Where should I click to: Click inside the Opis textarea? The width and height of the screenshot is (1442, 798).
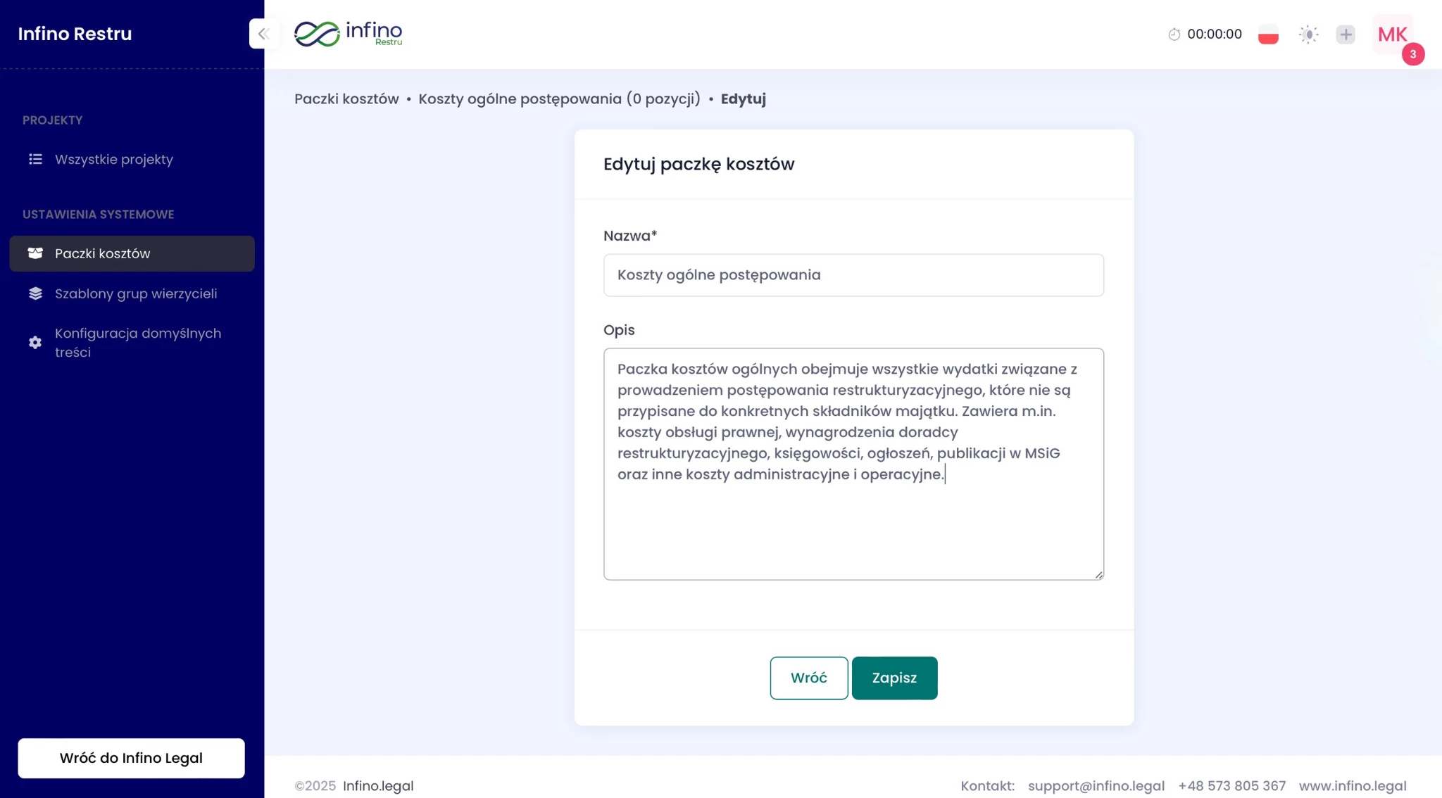(853, 528)
